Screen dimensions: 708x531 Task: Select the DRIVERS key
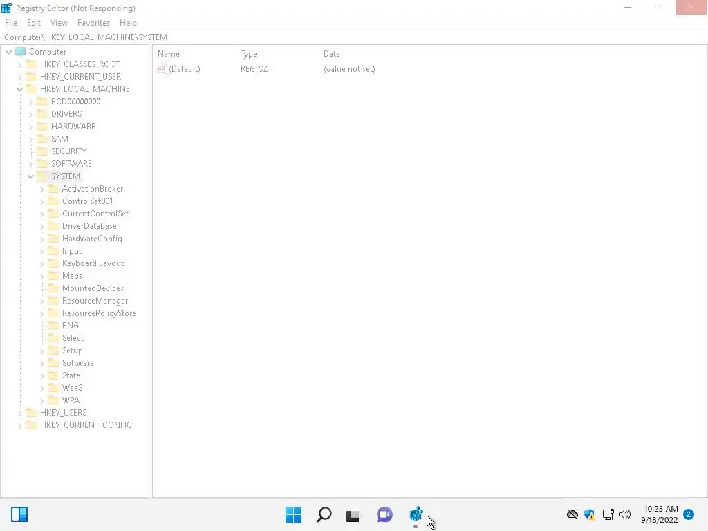coord(66,114)
